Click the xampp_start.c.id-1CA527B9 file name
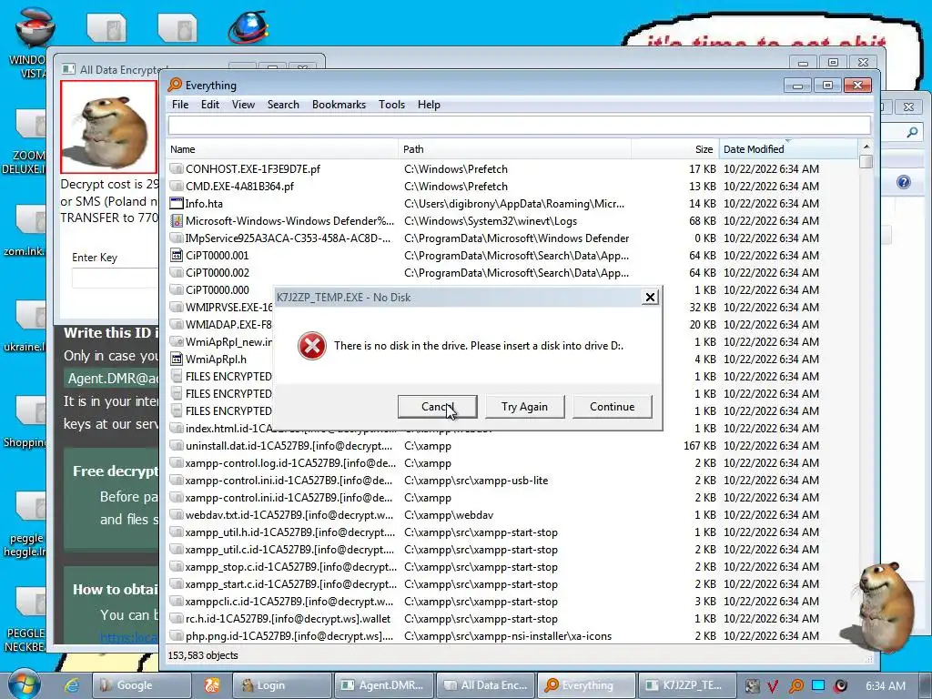 click(290, 583)
